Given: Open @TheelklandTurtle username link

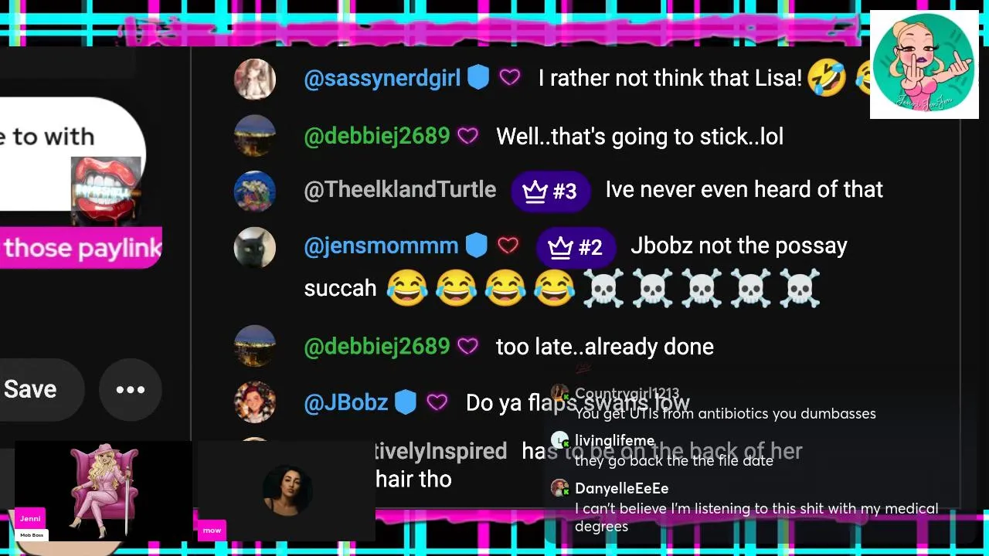Looking at the screenshot, I should [400, 190].
